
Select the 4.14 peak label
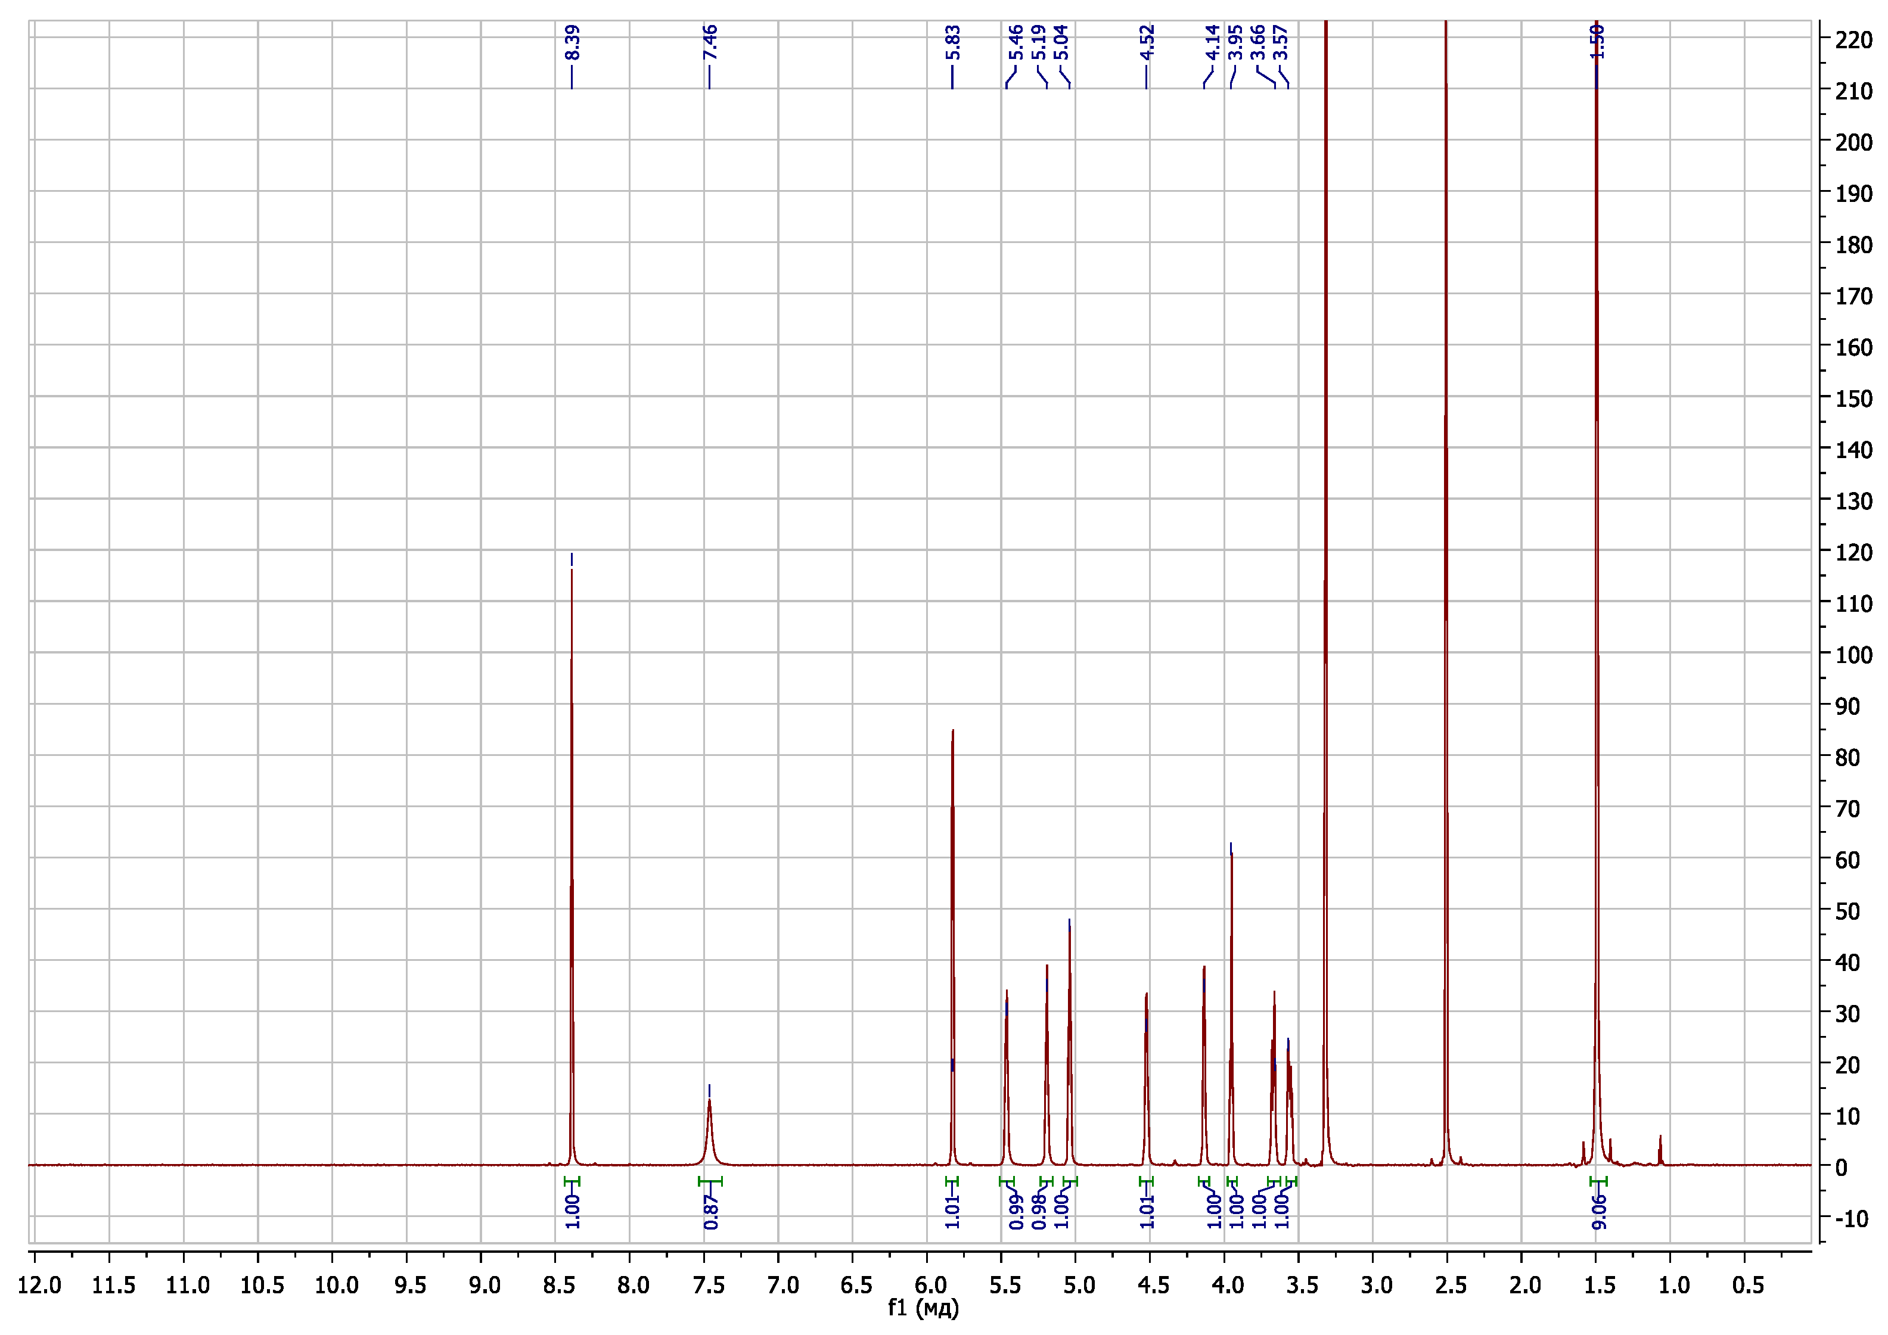tap(1213, 43)
